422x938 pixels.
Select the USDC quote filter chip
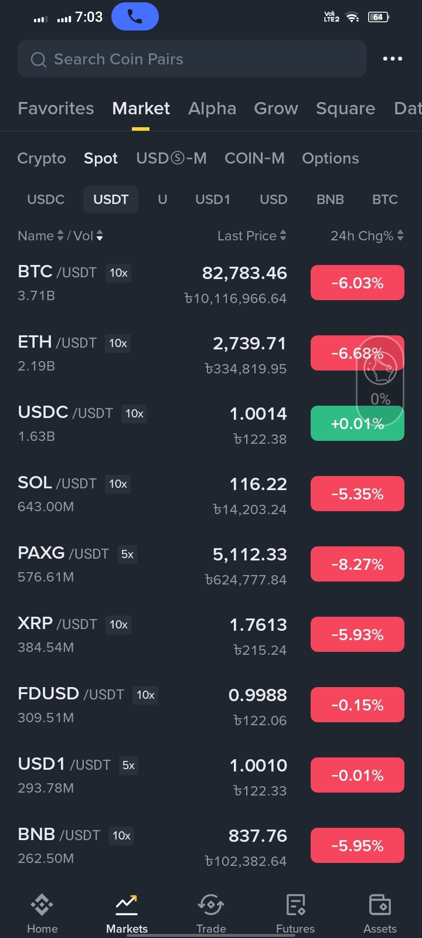[46, 199]
